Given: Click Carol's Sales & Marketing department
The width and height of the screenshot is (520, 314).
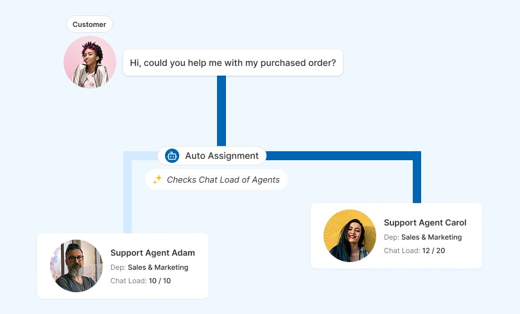Looking at the screenshot, I should pos(431,237).
